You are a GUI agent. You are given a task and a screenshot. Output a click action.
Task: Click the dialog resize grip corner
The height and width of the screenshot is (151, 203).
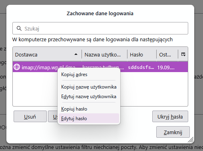tap(191, 140)
